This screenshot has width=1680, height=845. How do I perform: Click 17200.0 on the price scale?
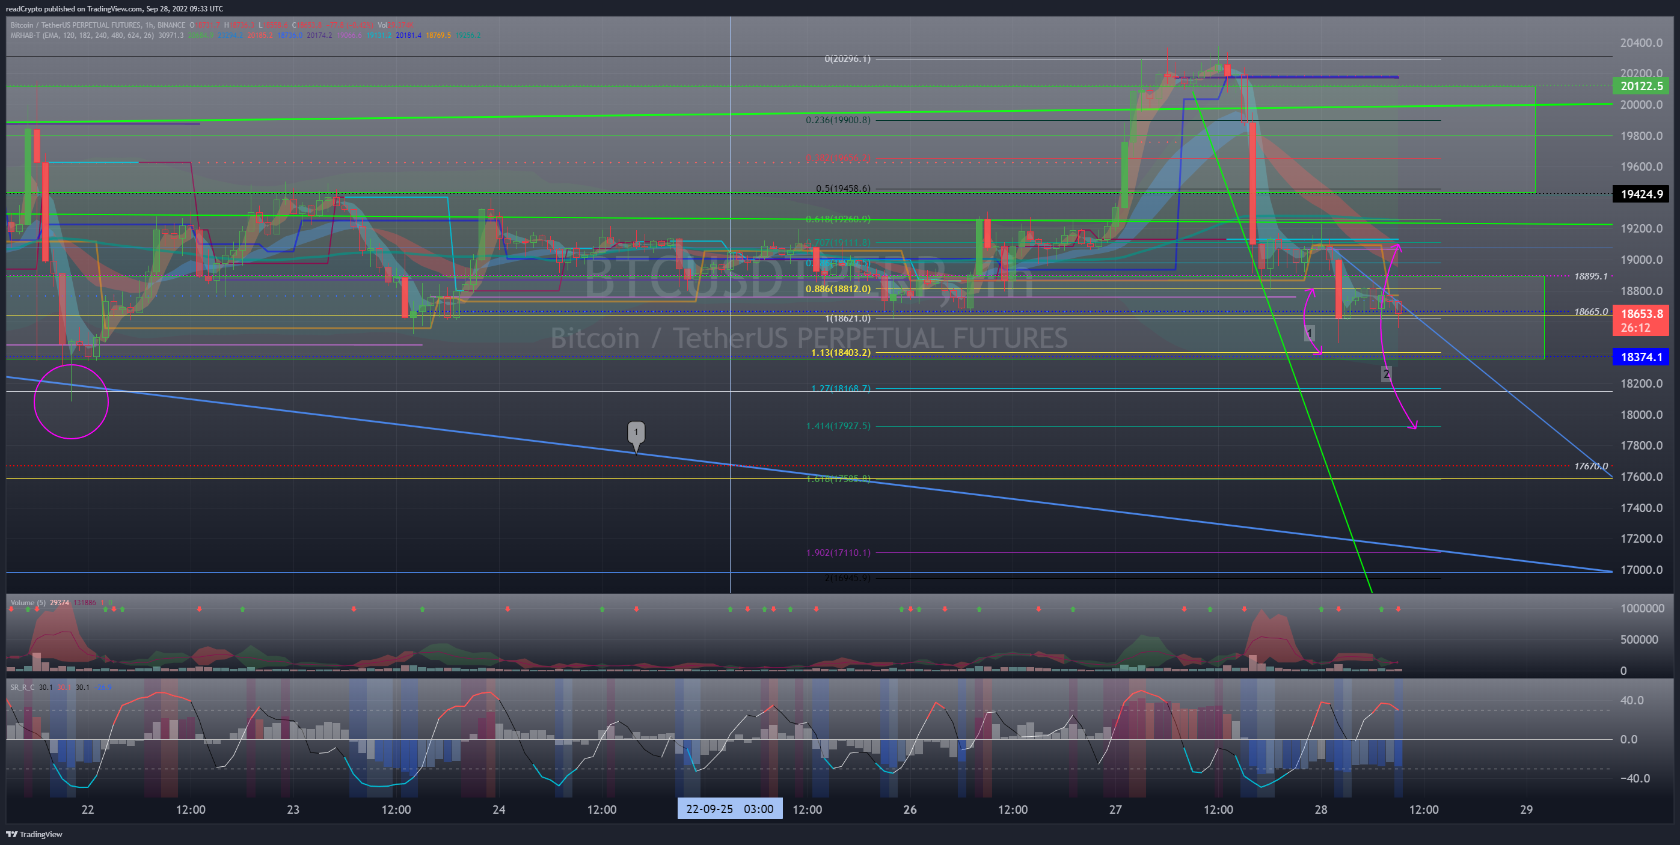(1641, 538)
